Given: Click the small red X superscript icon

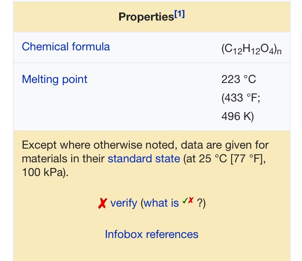Looking at the screenshot, I should [x=191, y=200].
